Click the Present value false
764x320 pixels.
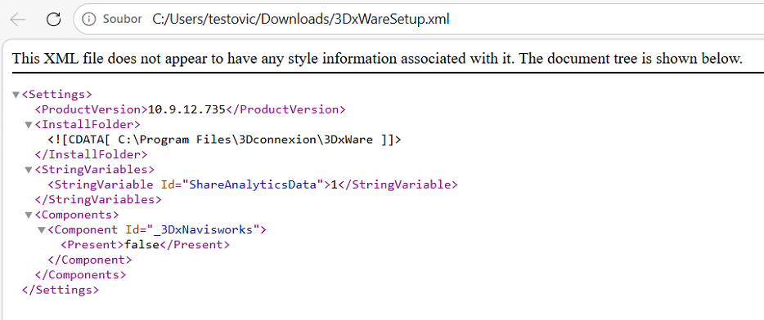142,245
